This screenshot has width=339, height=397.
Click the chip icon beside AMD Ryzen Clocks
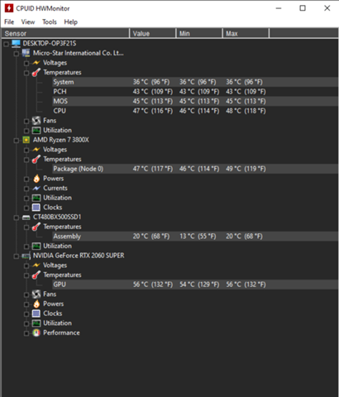click(36, 208)
